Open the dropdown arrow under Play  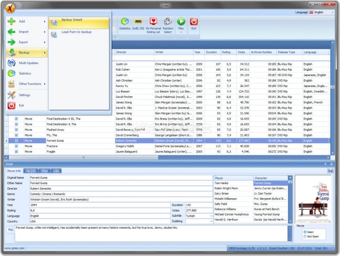pyautogui.click(x=181, y=32)
